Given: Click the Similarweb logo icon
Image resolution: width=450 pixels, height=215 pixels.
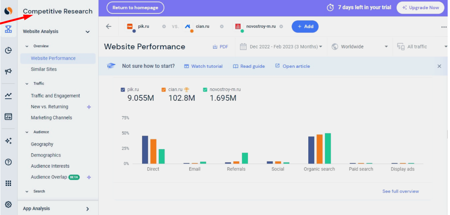Looking at the screenshot, I should [x=8, y=11].
